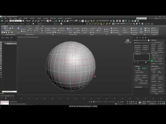Click the green hard edges color swatch
The height and width of the screenshot is (124, 166).
[152, 61]
